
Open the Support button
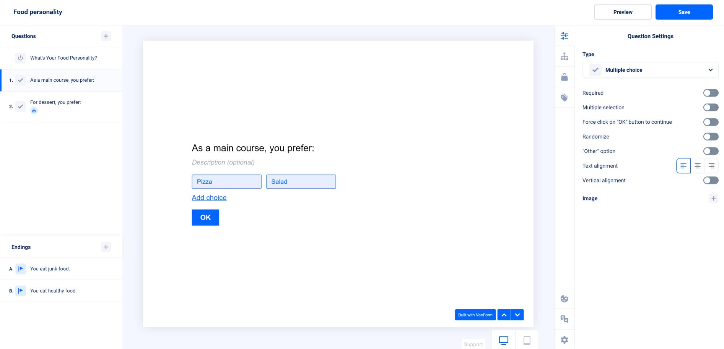[473, 344]
